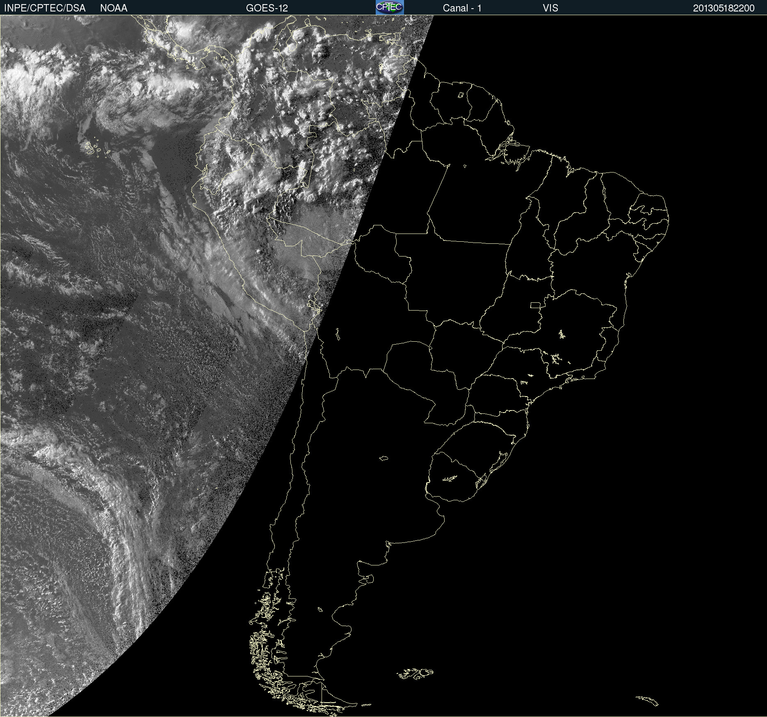
Task: Click the CPTEC logo in header
Action: [x=390, y=7]
